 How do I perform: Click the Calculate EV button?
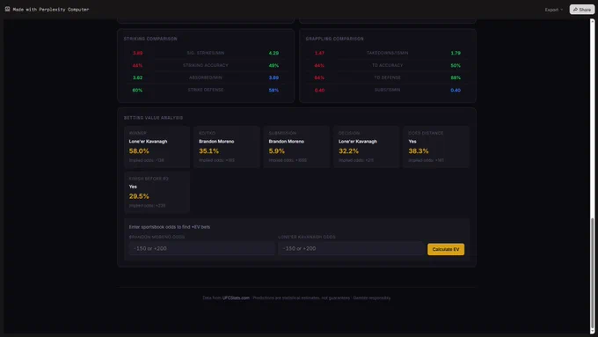[446, 249]
